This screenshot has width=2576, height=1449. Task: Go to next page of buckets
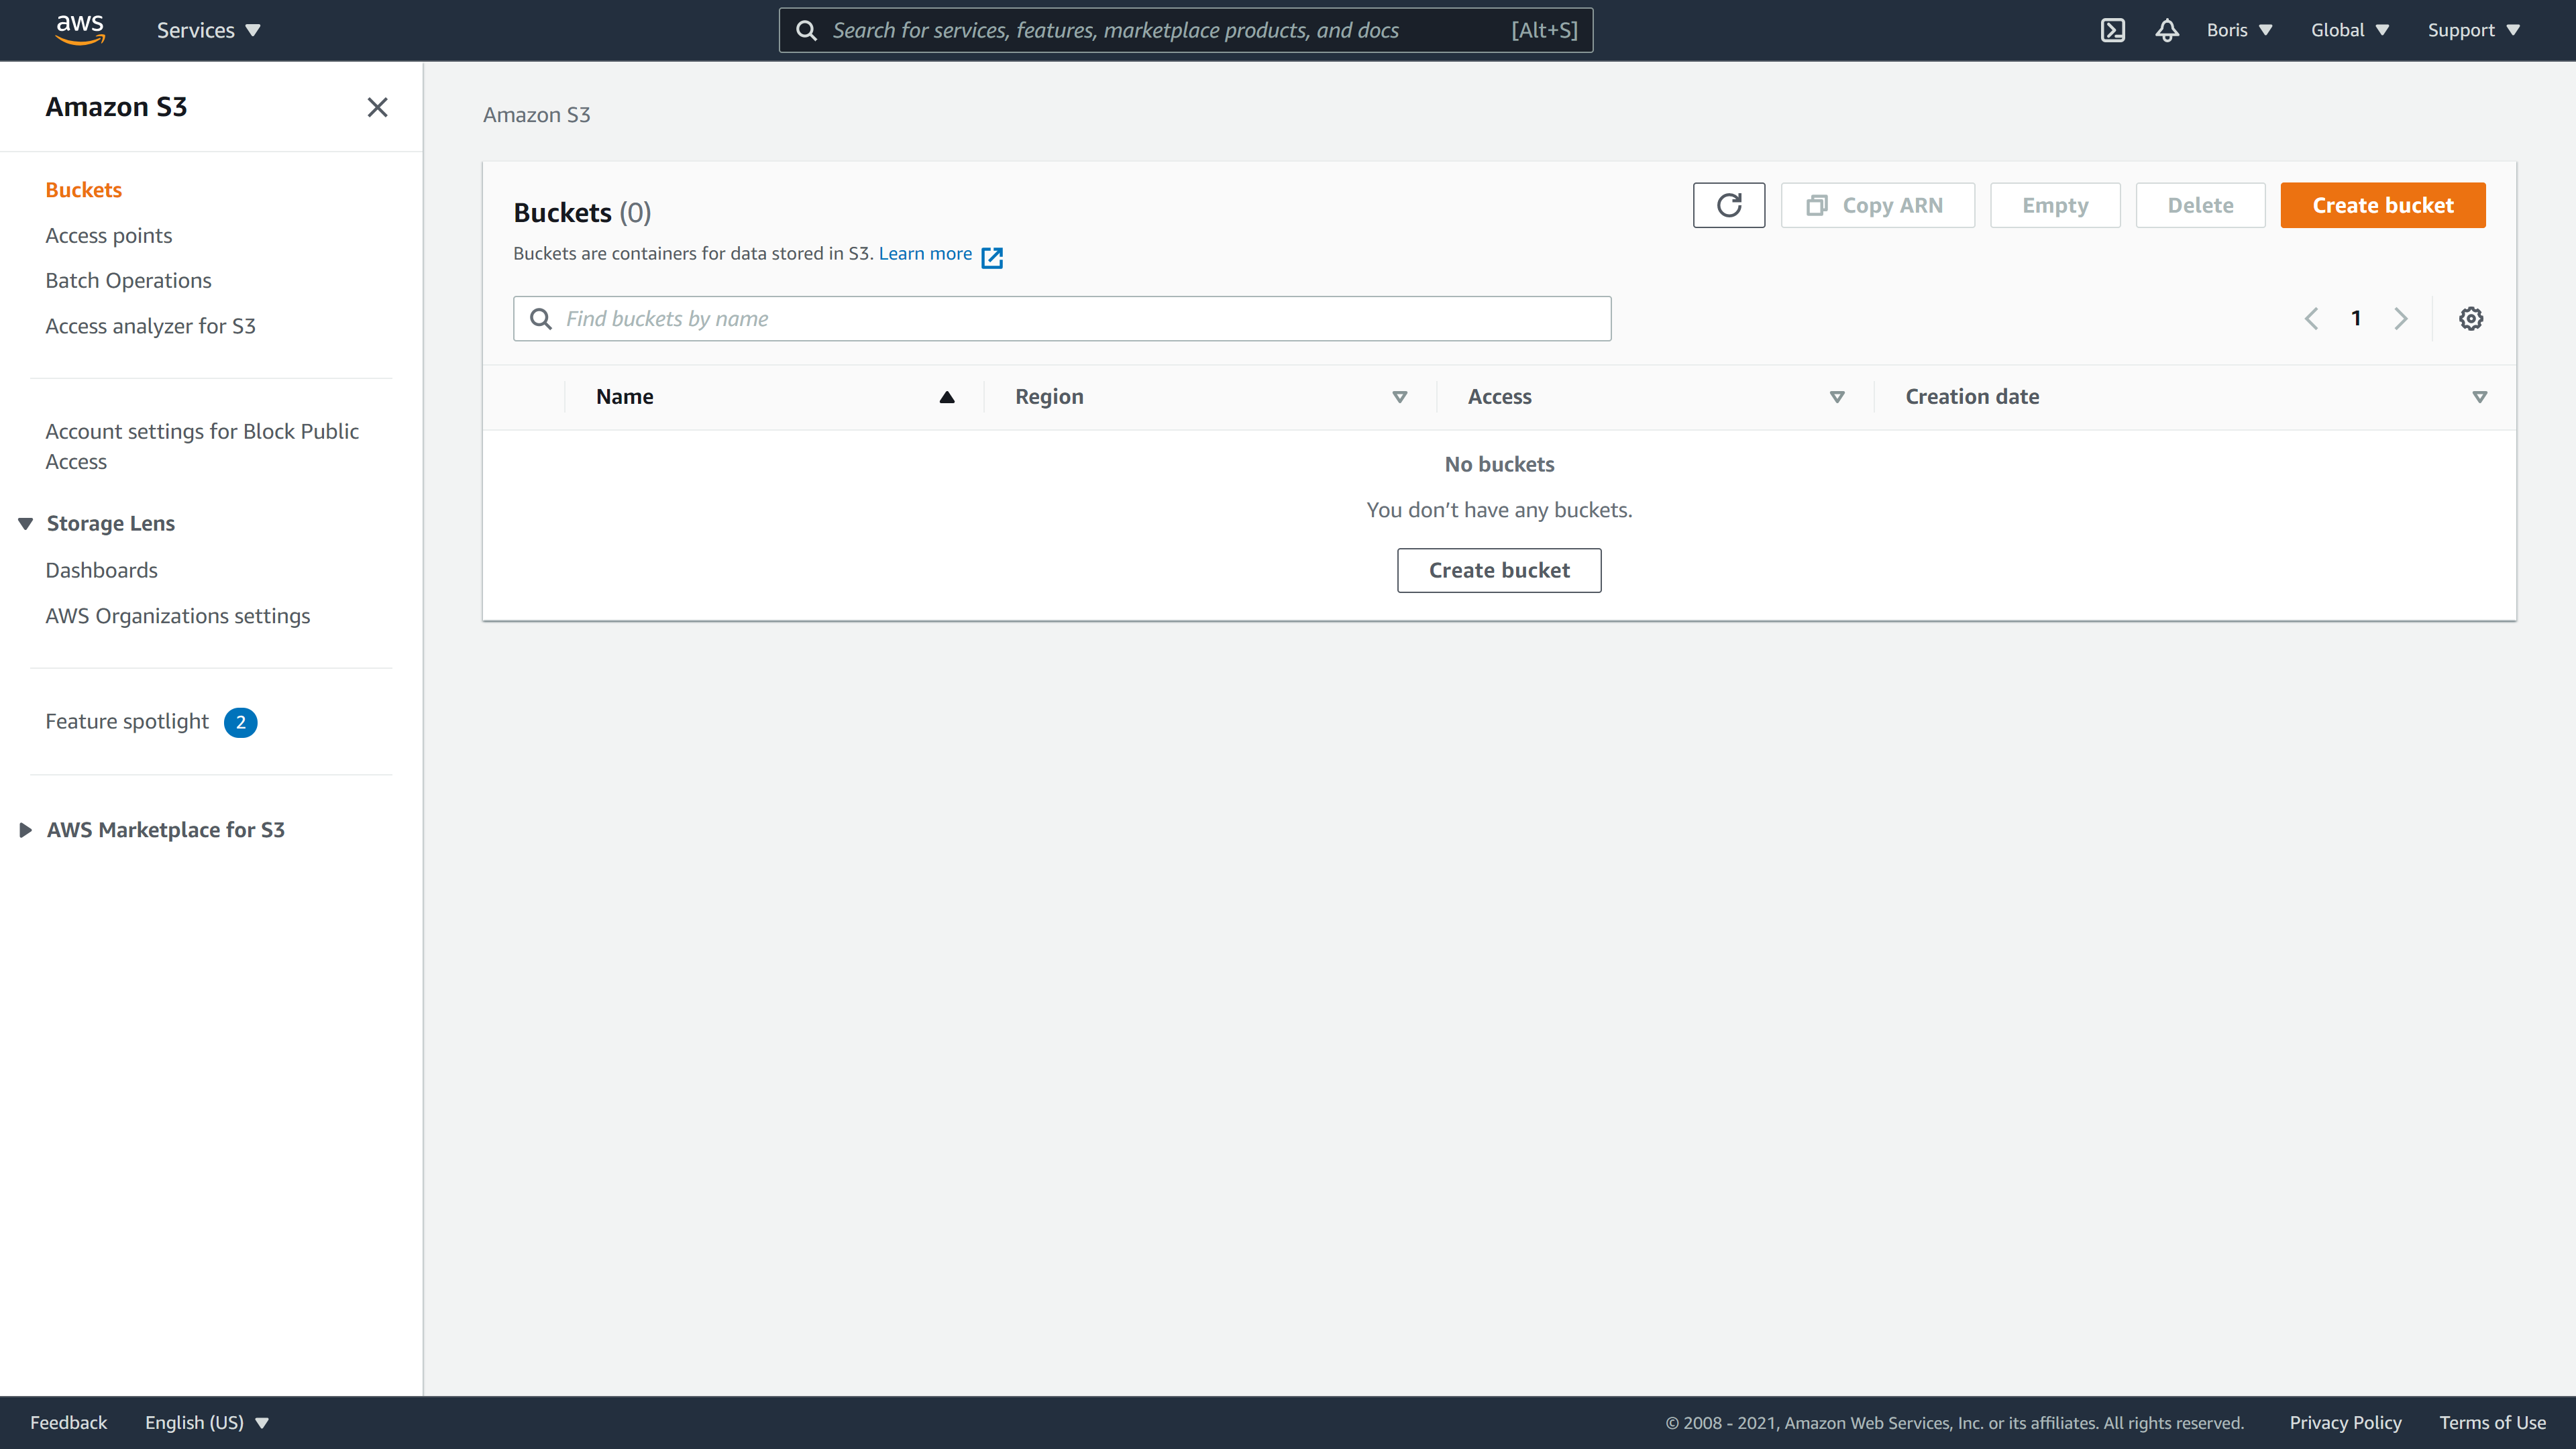(2401, 318)
